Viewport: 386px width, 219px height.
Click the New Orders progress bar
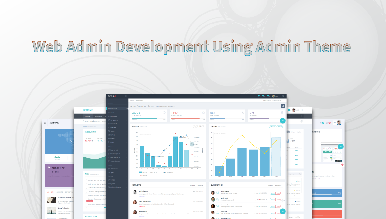[227, 118]
